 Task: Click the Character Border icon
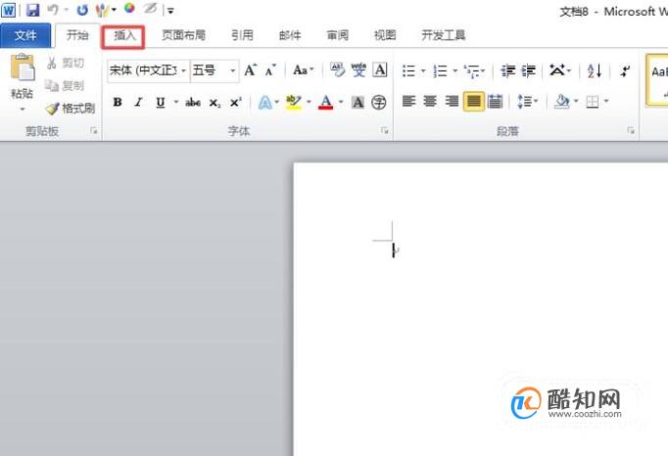380,69
